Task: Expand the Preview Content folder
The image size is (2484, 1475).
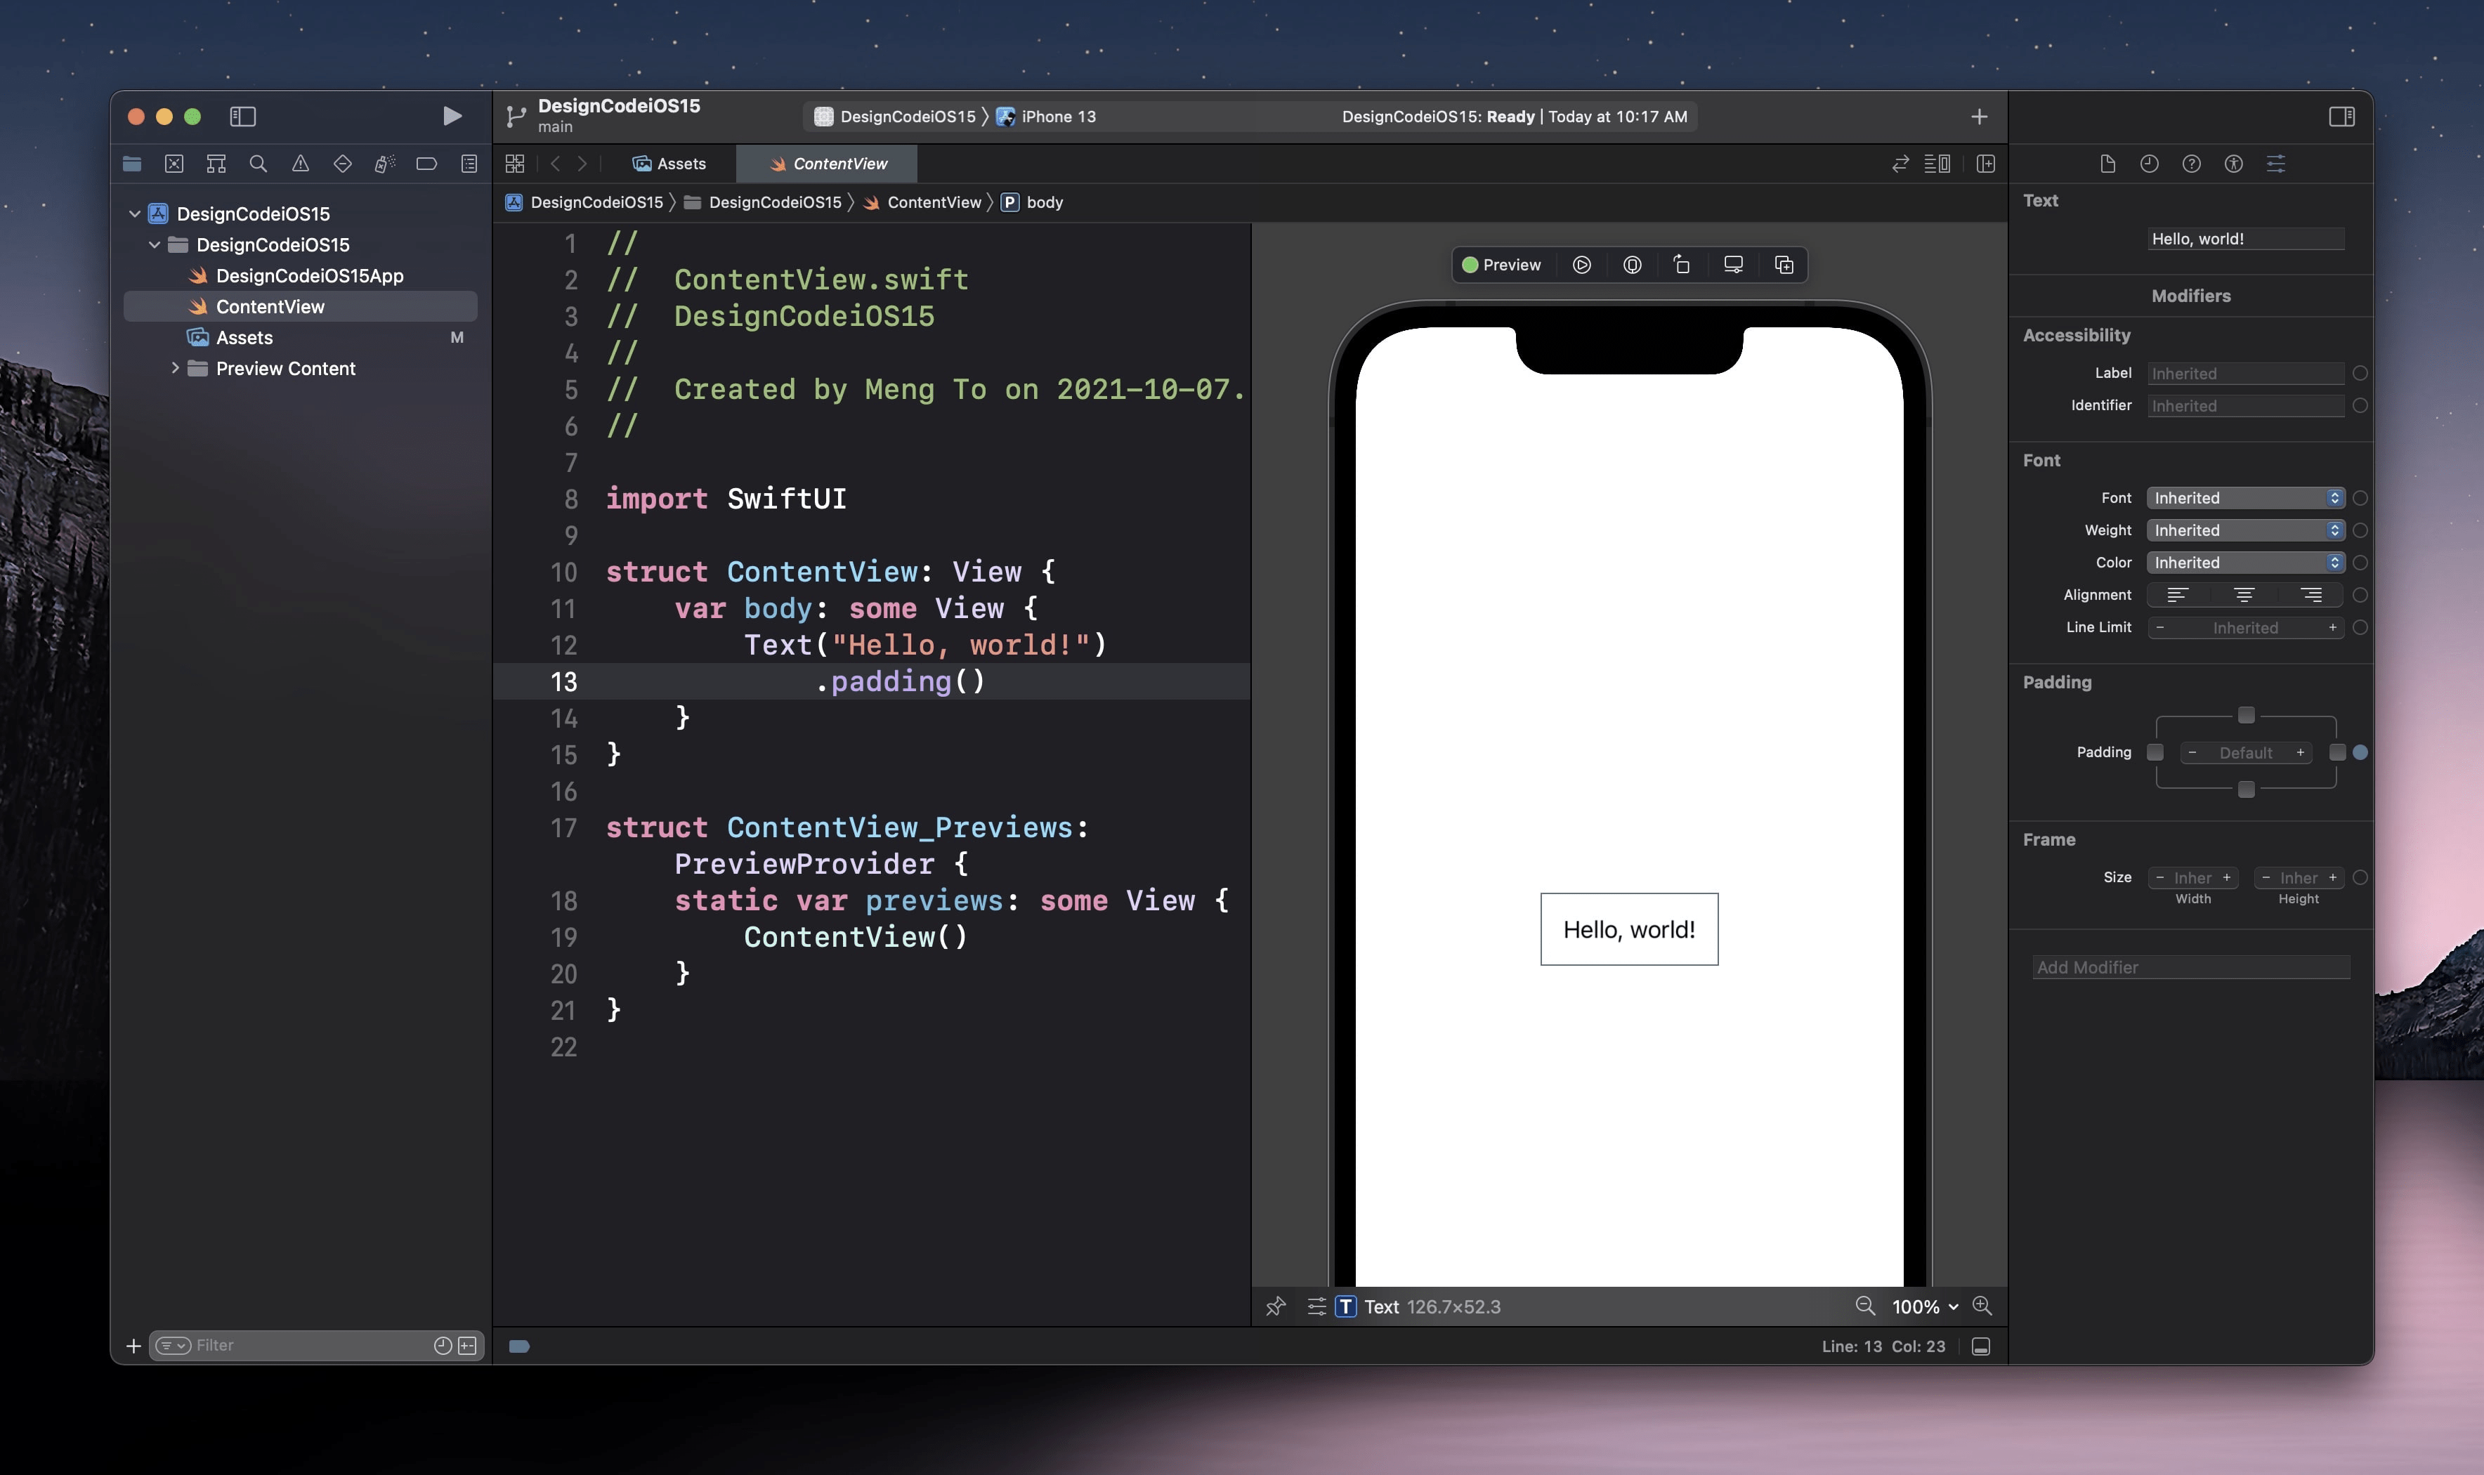Action: coord(175,368)
